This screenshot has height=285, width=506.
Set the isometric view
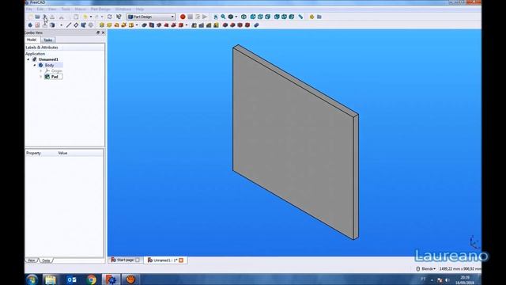(244, 17)
